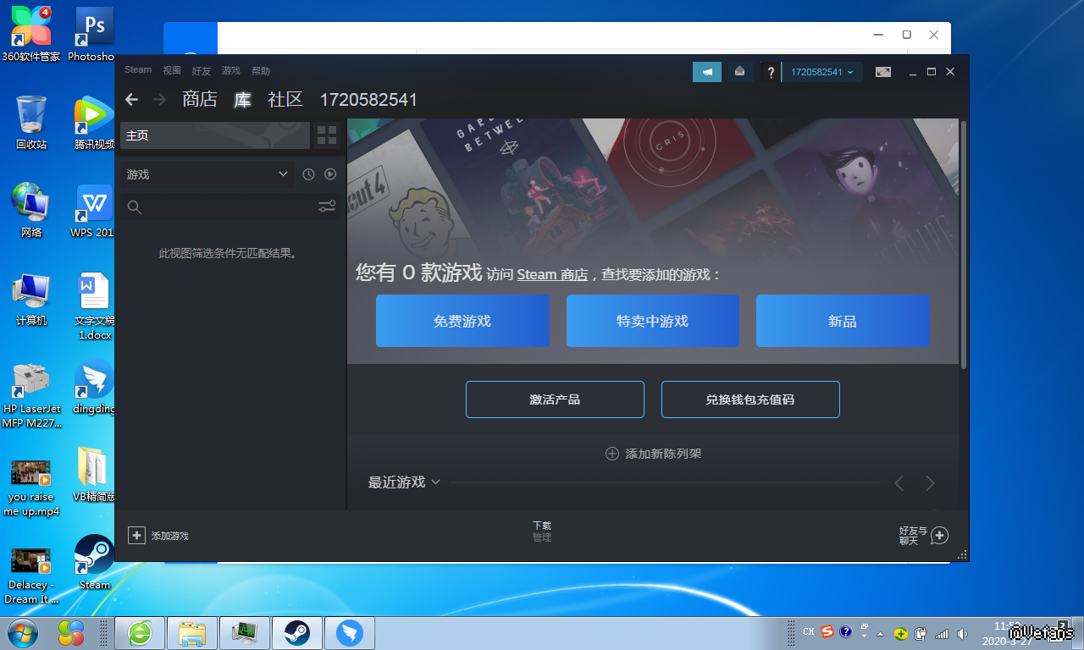Click the Steam taskbar button
Screen dimensions: 1084x650
point(296,632)
